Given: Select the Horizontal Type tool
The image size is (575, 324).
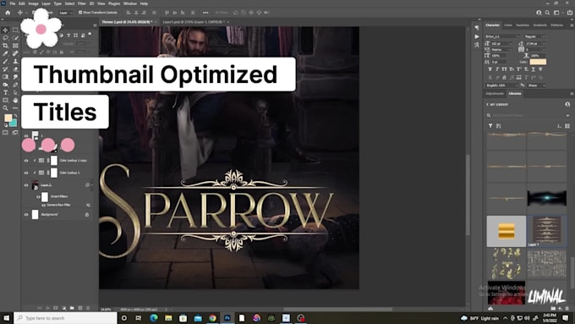Looking at the screenshot, I should point(5,92).
